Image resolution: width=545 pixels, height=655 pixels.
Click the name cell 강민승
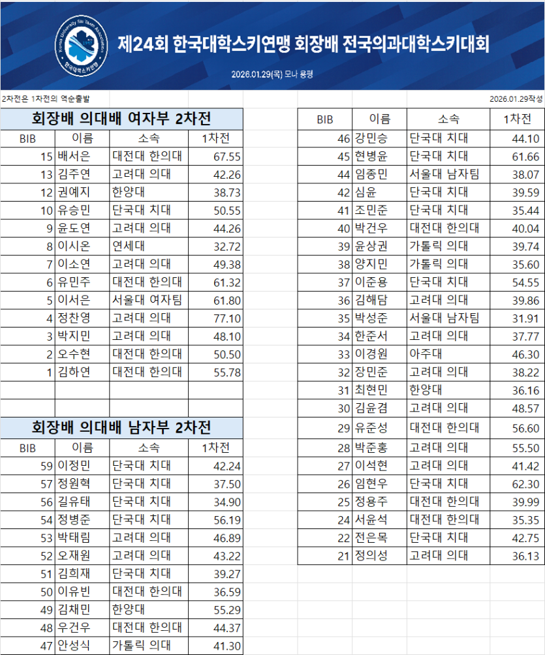(x=379, y=139)
